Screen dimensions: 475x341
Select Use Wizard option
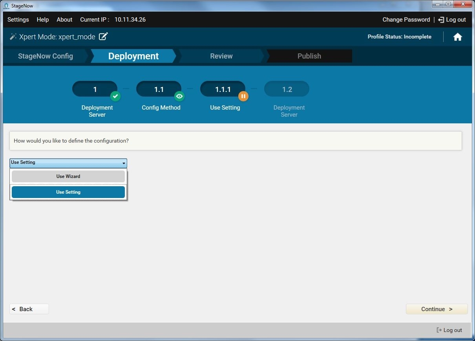[x=68, y=176]
